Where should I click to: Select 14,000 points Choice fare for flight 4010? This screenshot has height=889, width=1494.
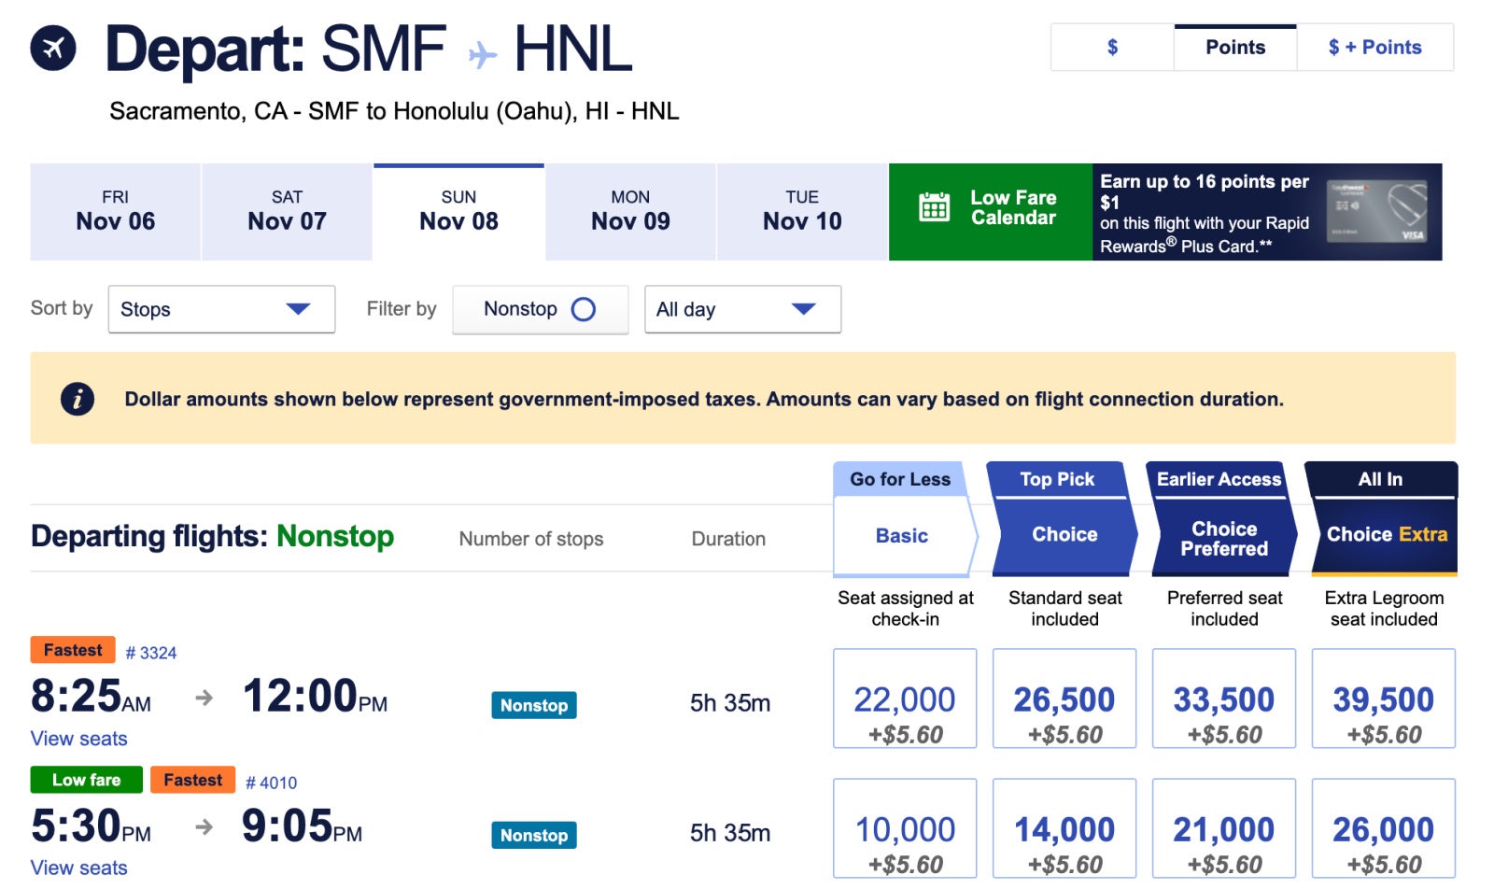click(1064, 828)
